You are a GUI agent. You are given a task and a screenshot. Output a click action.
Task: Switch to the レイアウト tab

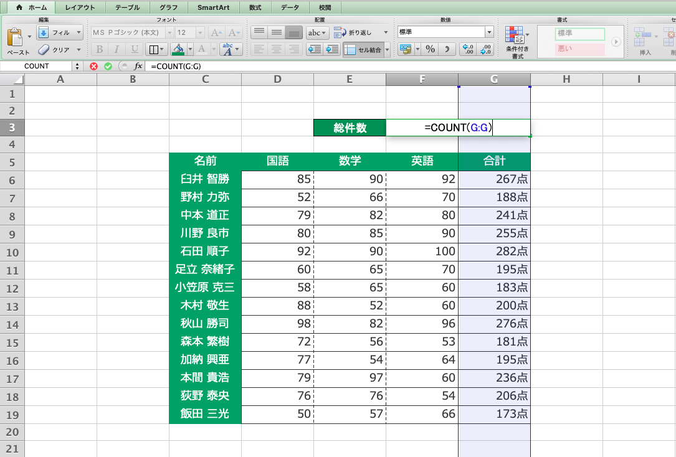click(80, 7)
